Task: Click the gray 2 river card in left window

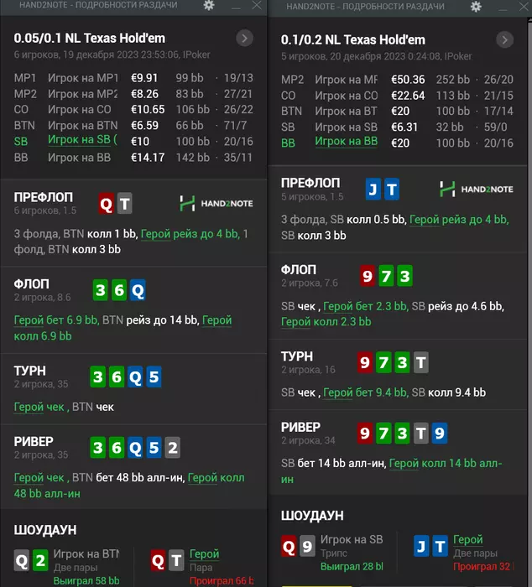Action: click(x=172, y=448)
